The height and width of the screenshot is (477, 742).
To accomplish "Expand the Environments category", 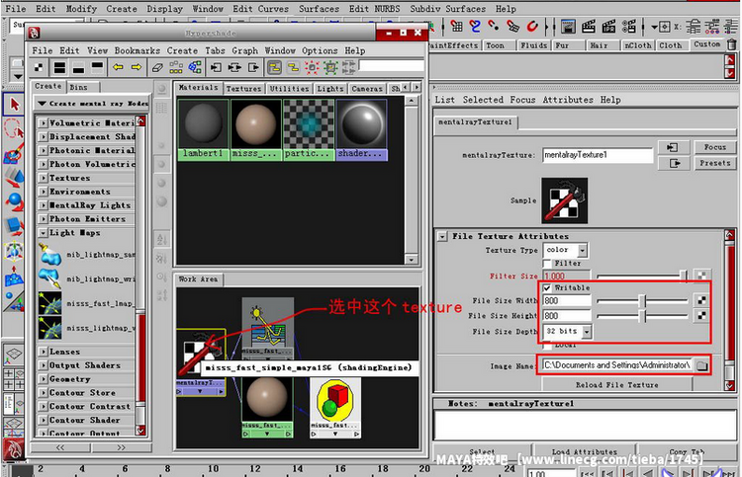I will click(x=44, y=192).
